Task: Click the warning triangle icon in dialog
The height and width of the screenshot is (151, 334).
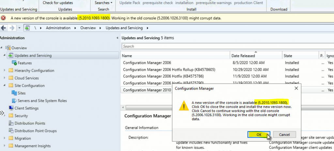Action: tap(184, 106)
